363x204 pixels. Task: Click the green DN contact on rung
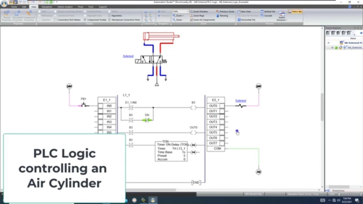point(147,120)
